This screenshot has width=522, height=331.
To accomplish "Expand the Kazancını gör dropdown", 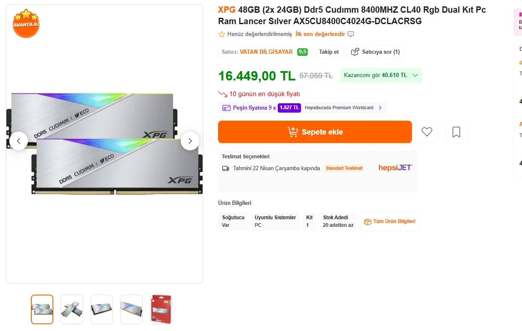I will (x=415, y=75).
